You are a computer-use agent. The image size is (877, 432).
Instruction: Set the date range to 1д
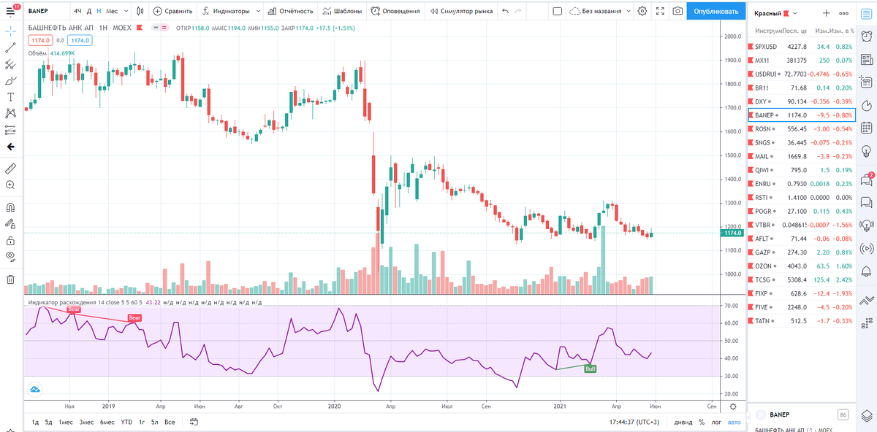click(x=34, y=422)
